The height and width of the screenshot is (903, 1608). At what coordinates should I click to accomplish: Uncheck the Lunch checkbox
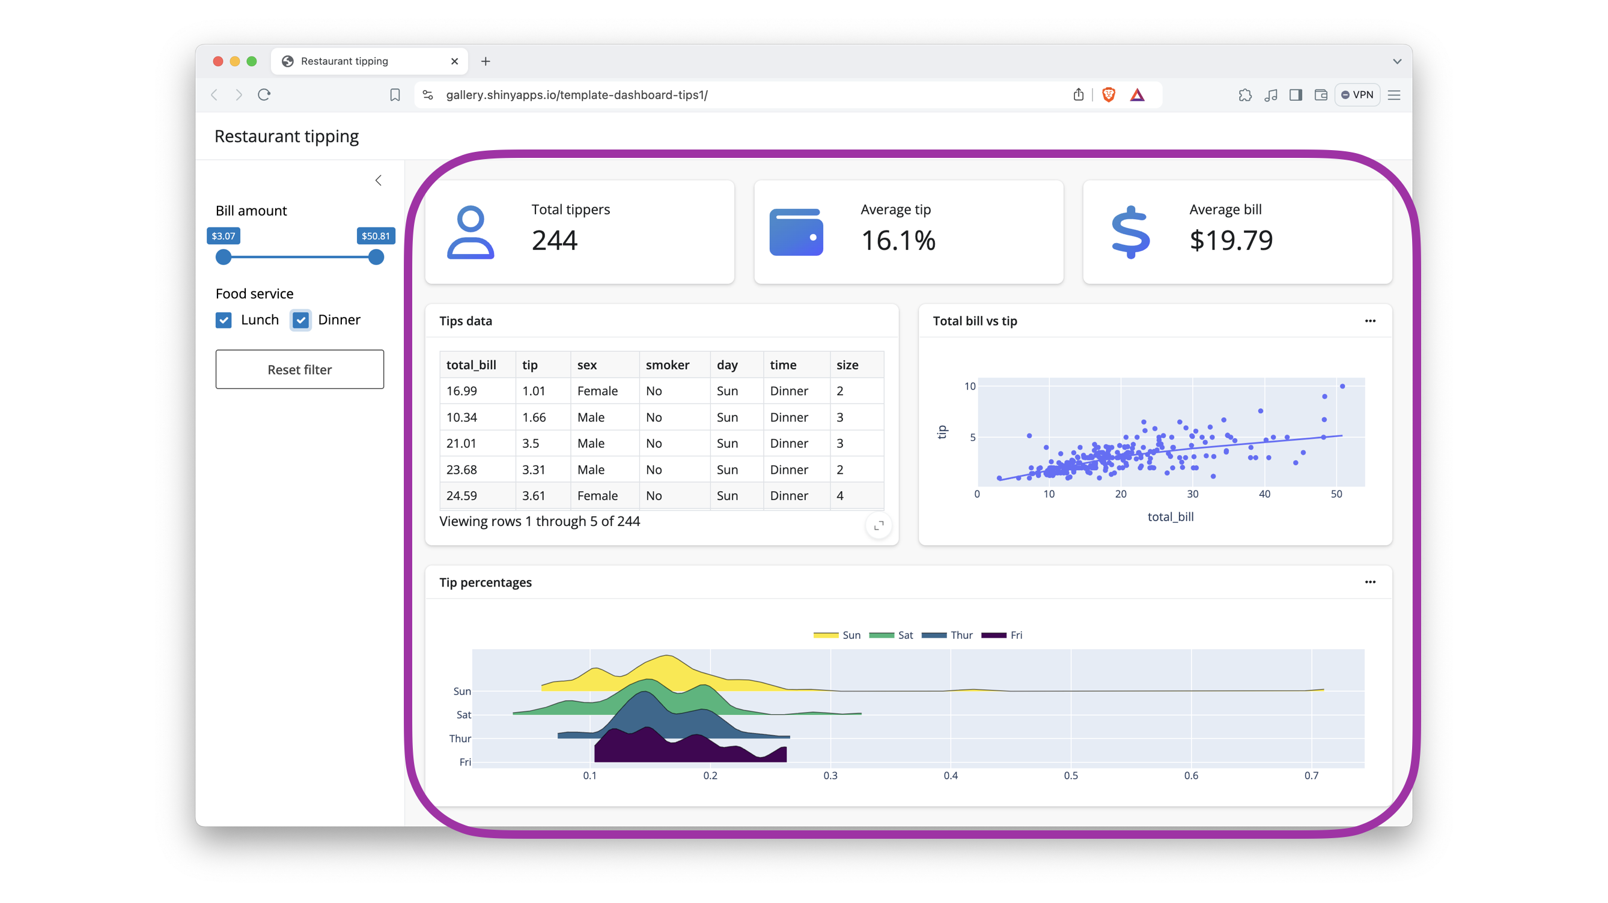(x=224, y=320)
